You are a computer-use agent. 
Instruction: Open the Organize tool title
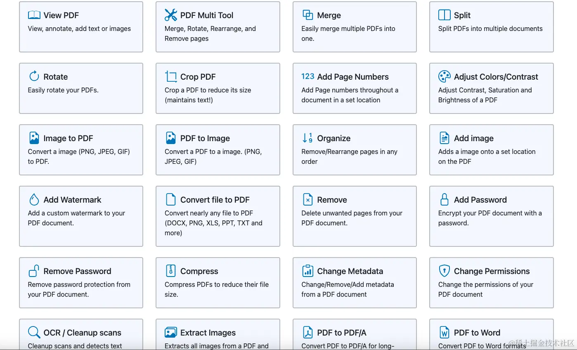click(x=334, y=139)
